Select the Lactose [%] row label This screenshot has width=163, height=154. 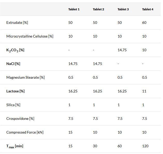point(16,91)
